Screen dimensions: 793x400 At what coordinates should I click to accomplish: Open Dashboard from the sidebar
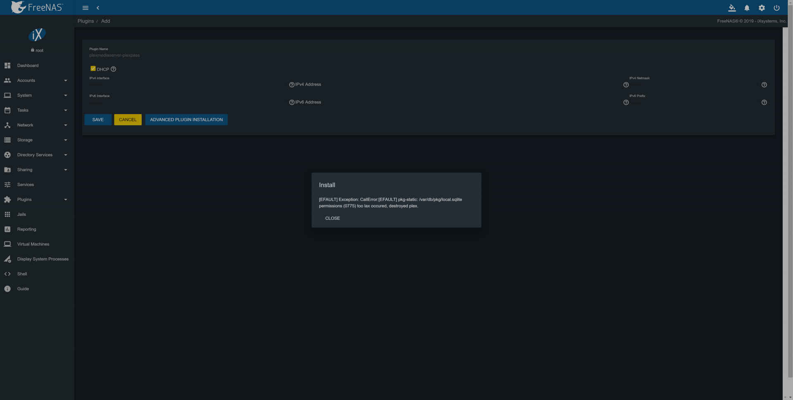tap(28, 66)
